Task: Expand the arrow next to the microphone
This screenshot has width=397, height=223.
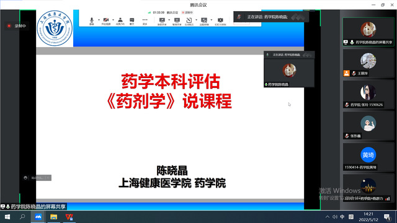Action: point(99,20)
